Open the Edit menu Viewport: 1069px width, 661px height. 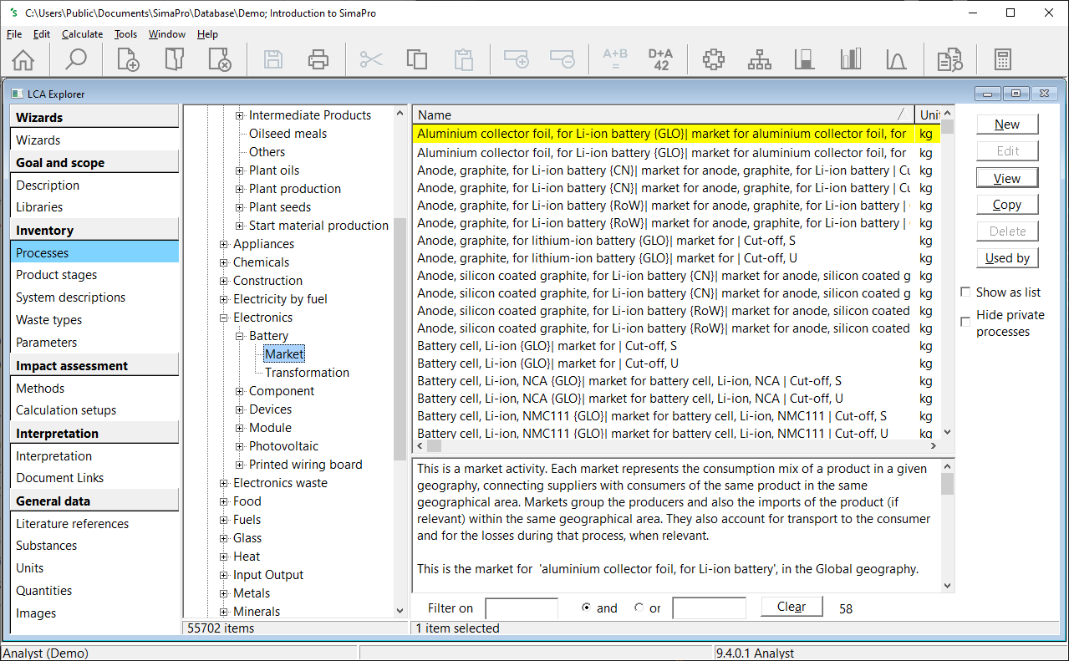tap(42, 34)
